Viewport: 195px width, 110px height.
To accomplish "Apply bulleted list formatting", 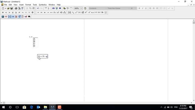I will click(161, 8).
